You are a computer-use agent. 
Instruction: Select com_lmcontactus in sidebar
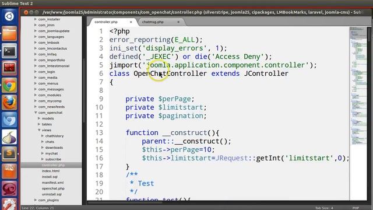tap(52, 48)
